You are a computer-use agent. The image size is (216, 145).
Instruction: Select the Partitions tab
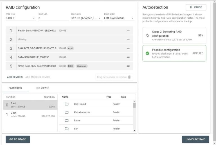tap(15, 88)
